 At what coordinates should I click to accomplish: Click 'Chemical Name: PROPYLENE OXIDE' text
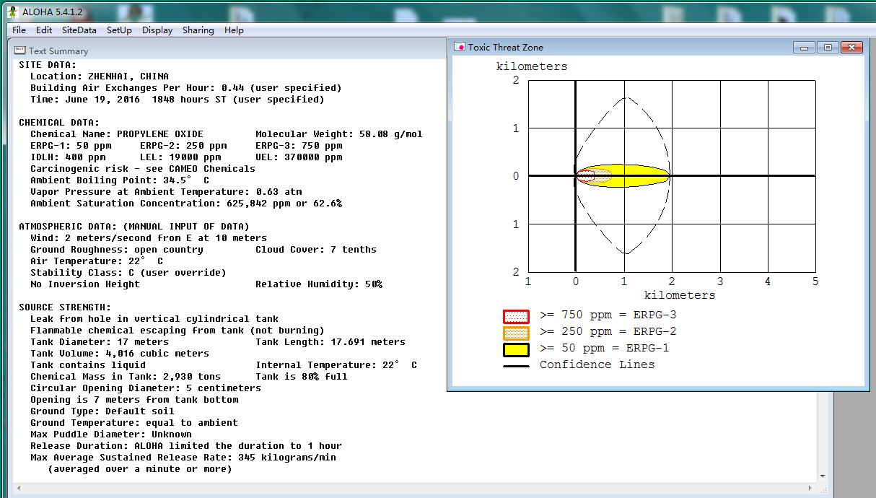(117, 134)
